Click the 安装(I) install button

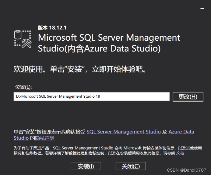86,166
